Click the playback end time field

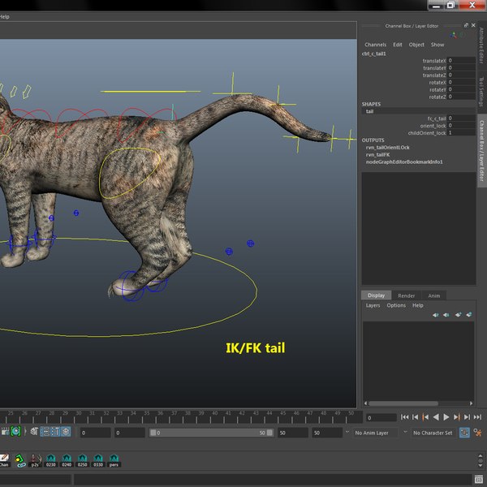[x=293, y=433]
